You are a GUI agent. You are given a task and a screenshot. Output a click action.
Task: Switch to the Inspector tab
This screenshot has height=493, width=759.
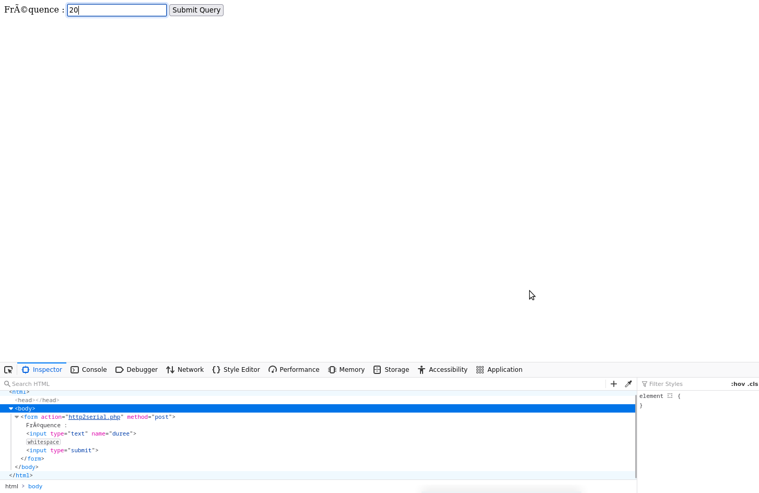pyautogui.click(x=42, y=370)
